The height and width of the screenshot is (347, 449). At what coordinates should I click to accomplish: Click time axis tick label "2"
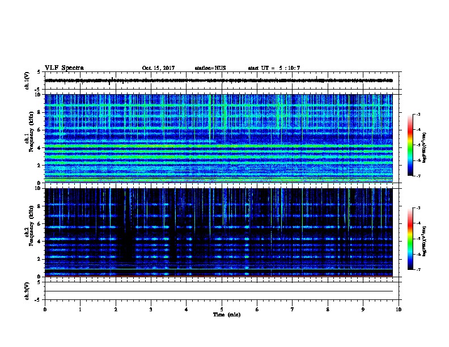(116, 309)
